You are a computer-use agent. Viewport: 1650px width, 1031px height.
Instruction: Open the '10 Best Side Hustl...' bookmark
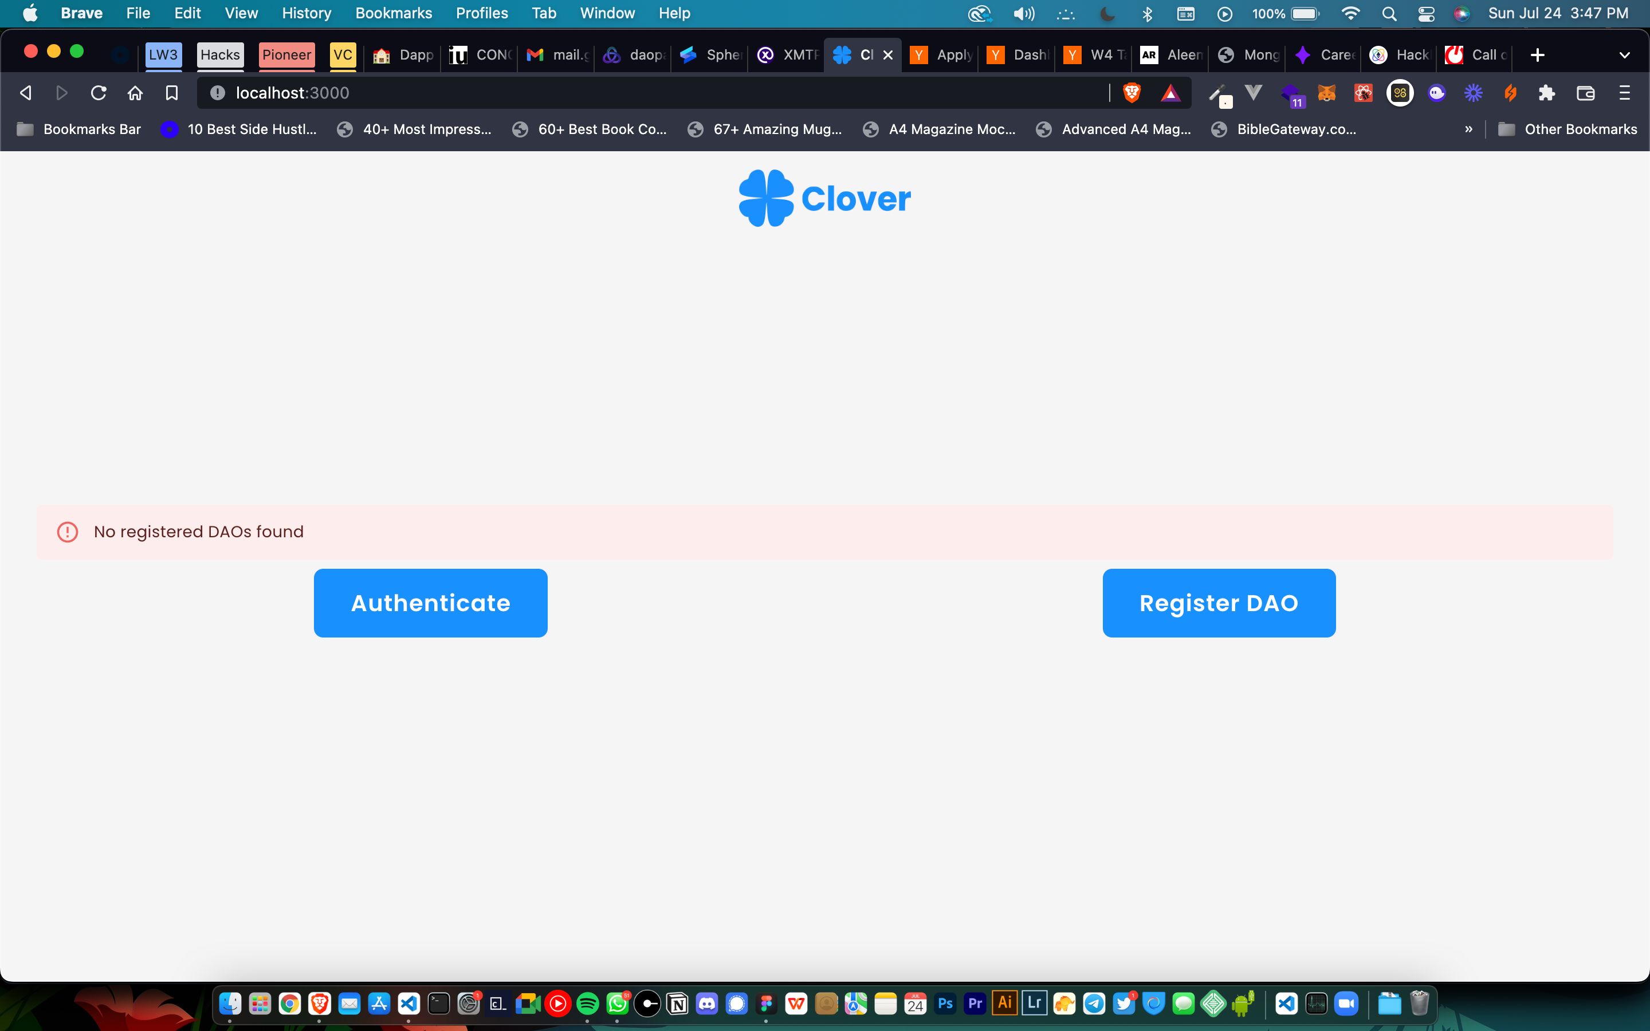click(x=239, y=129)
